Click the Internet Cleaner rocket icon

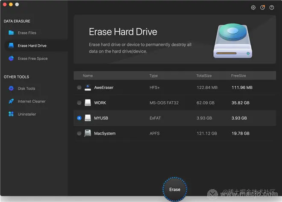[11, 101]
